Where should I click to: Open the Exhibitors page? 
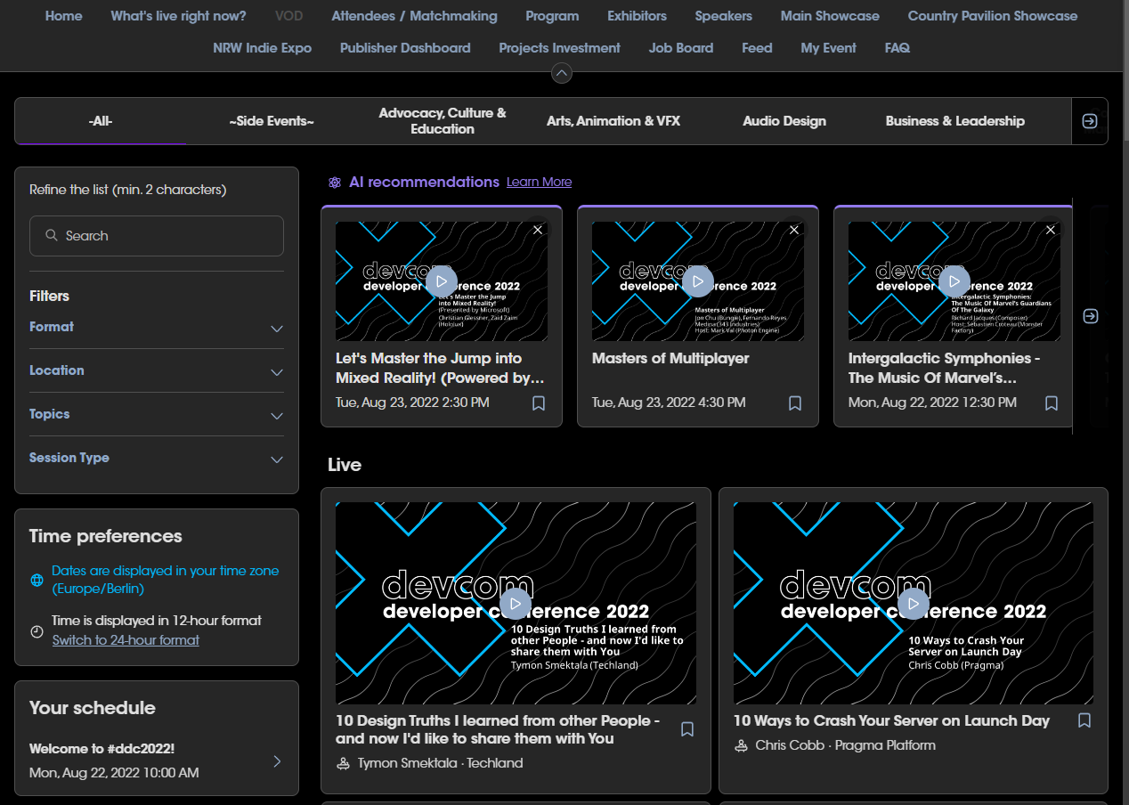click(637, 16)
